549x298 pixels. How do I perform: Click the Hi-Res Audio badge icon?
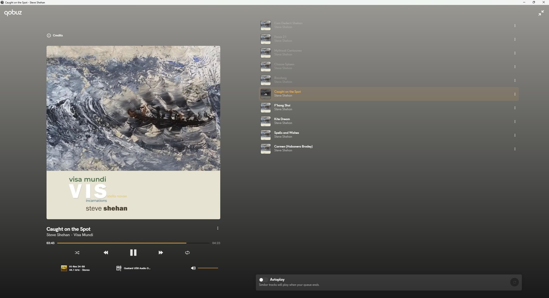[x=64, y=268]
